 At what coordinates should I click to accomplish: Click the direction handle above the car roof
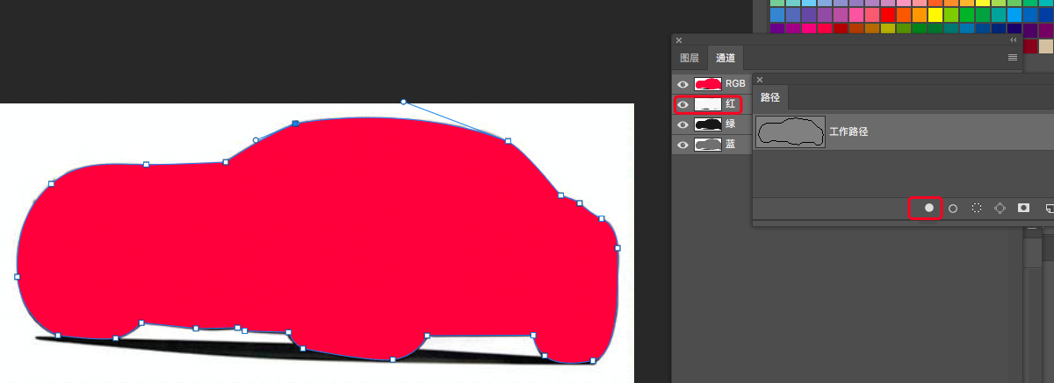404,102
